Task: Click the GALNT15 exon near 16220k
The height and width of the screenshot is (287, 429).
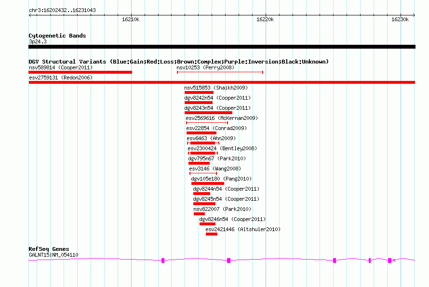Action: pyautogui.click(x=229, y=261)
